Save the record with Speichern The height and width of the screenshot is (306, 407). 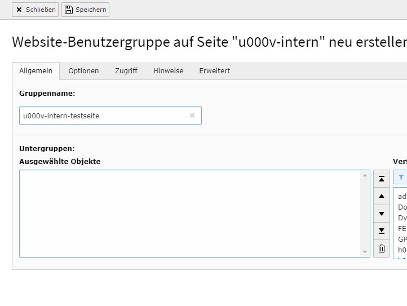pos(85,10)
